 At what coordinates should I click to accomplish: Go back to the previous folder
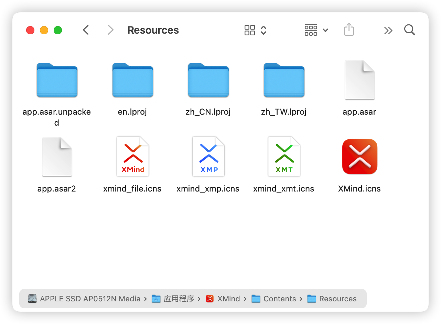point(86,30)
